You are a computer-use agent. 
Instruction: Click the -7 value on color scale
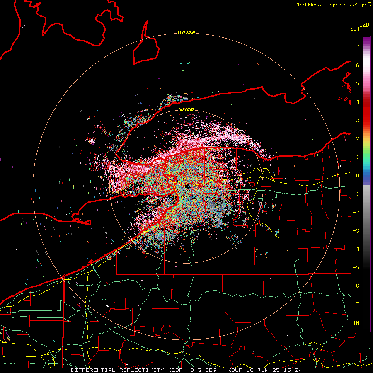click(356, 304)
